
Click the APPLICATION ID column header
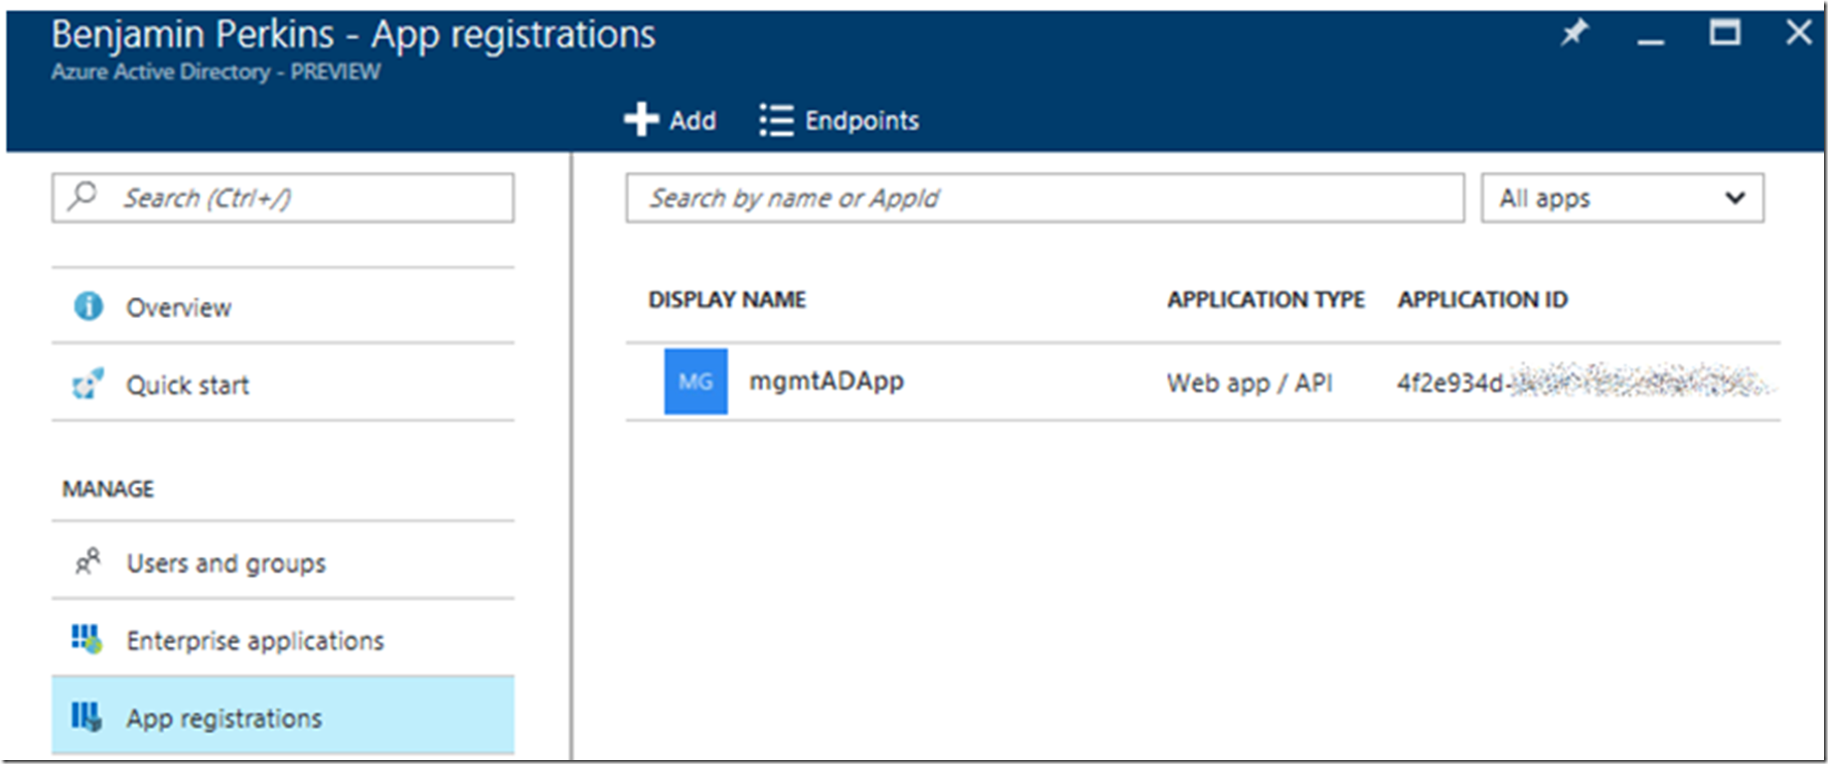(1481, 300)
